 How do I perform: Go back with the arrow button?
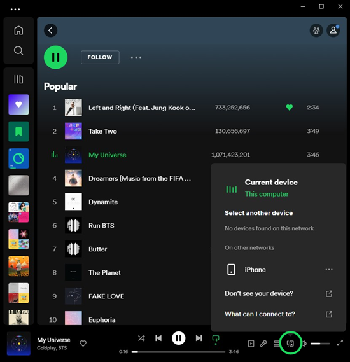point(50,31)
